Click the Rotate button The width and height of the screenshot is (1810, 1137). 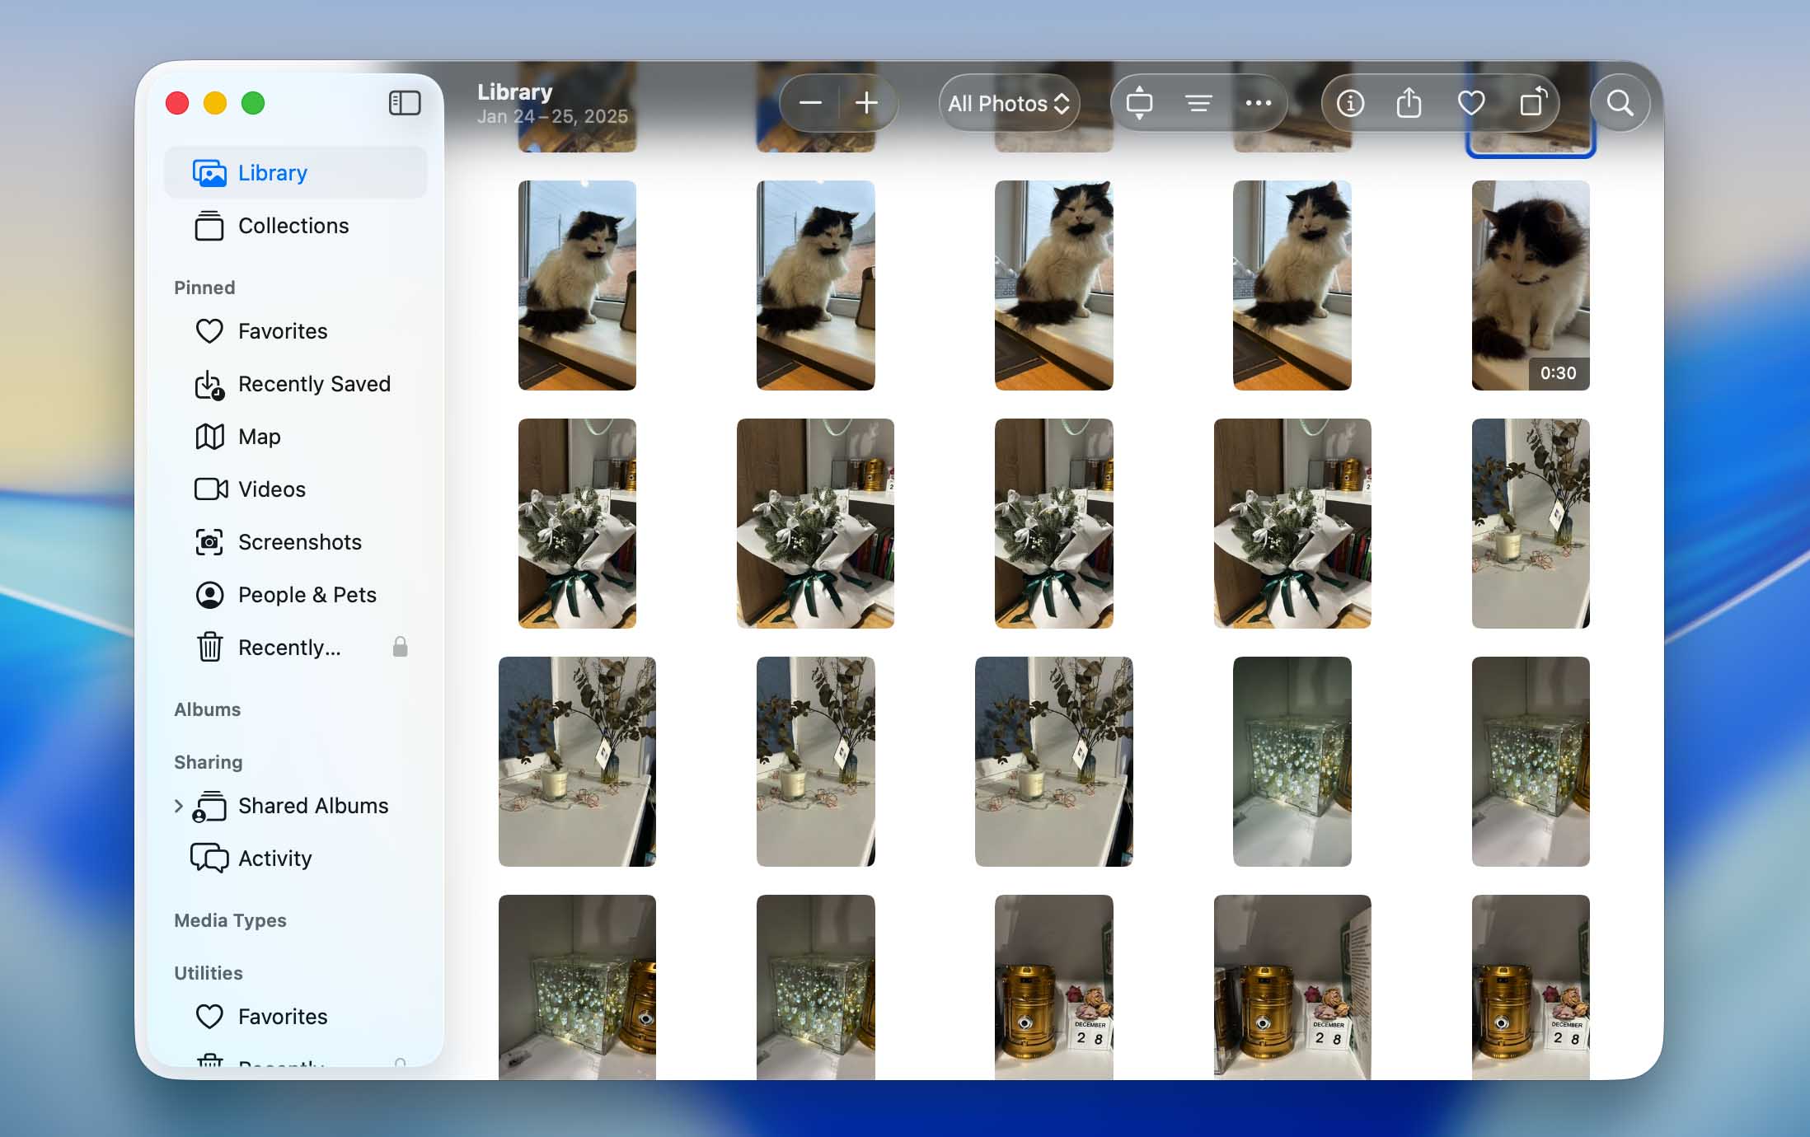[1533, 103]
